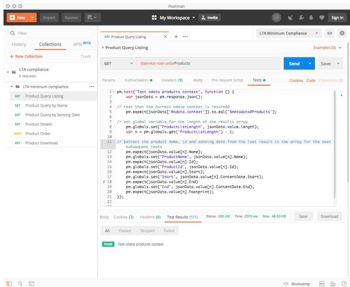
Task: Click the code editor vertical scrollbar
Action: point(334,144)
